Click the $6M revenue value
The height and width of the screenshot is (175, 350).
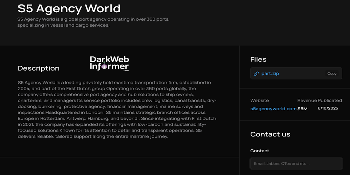tap(302, 108)
